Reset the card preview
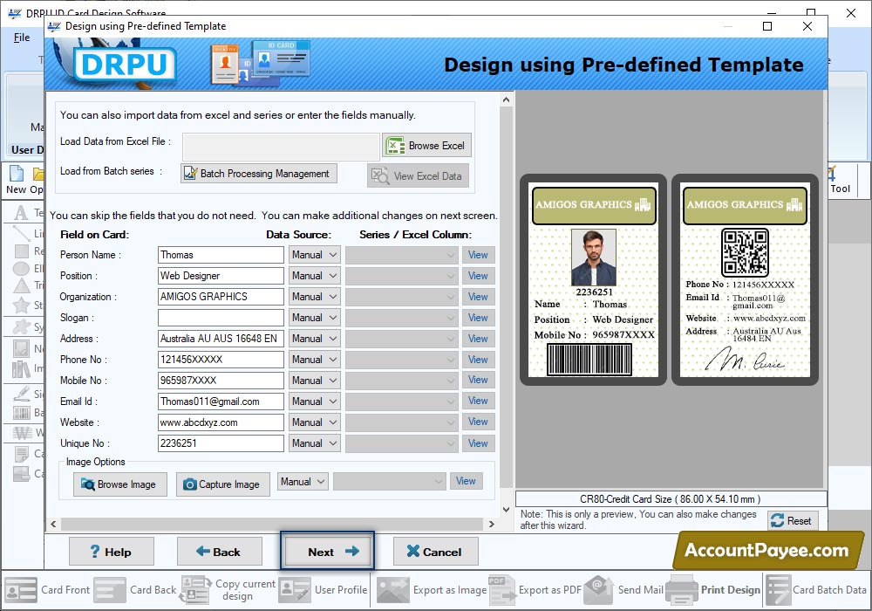Image resolution: width=872 pixels, height=611 pixels. tap(793, 521)
